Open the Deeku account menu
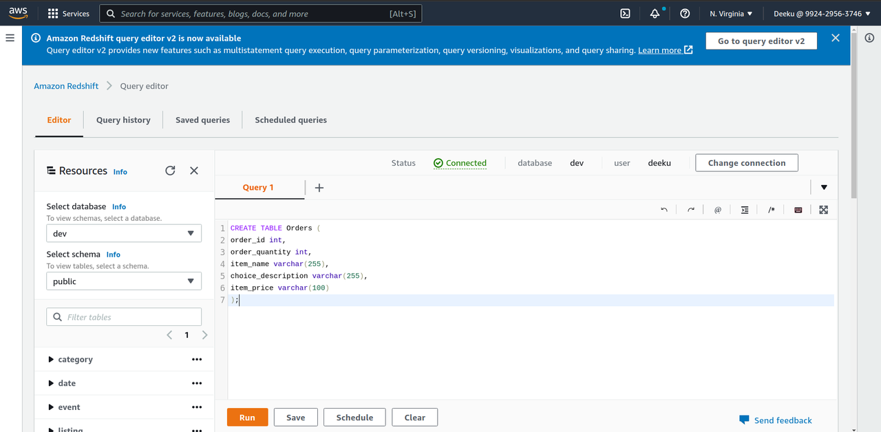 822,14
